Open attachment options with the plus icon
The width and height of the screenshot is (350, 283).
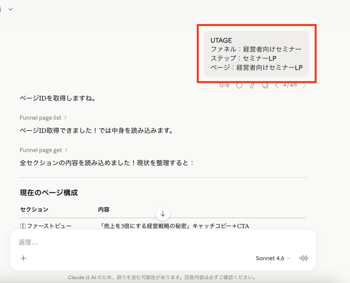pyautogui.click(x=23, y=258)
